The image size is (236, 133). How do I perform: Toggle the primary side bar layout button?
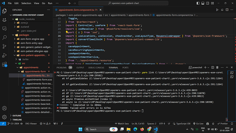(x=198, y=3)
